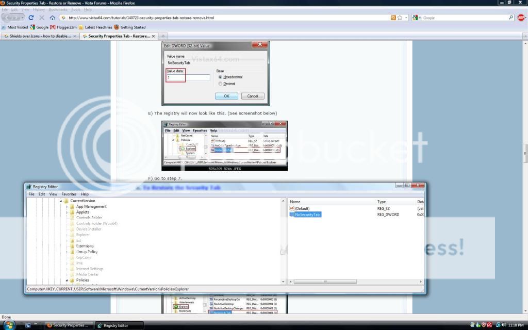The height and width of the screenshot is (330, 528).
Task: Open the address bar history dropdown arrow
Action: (406, 18)
